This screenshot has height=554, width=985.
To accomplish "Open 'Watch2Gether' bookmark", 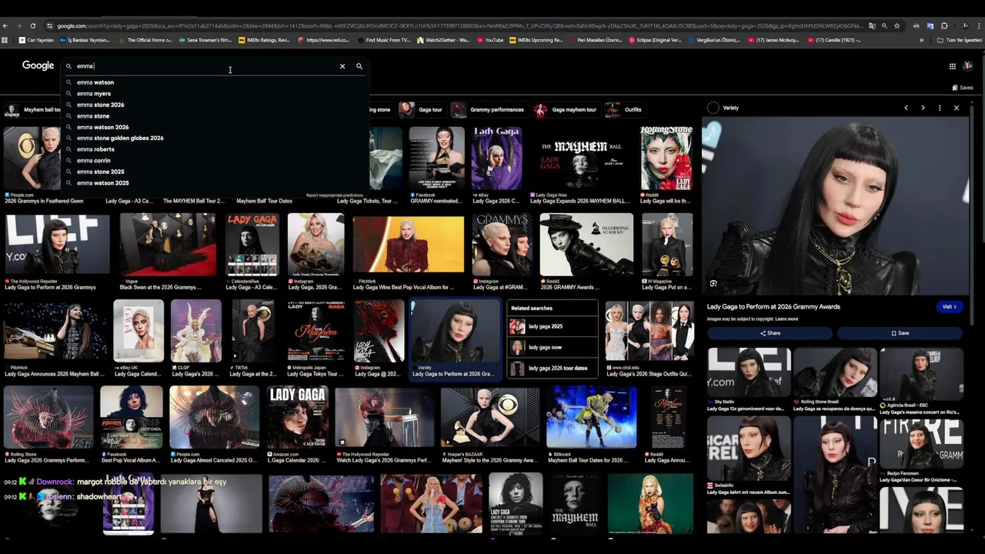I will [x=442, y=40].
